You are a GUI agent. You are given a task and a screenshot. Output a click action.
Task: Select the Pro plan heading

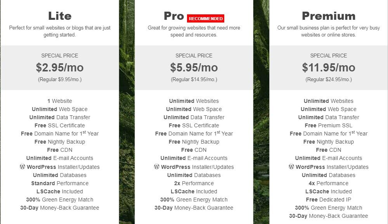[x=174, y=16]
